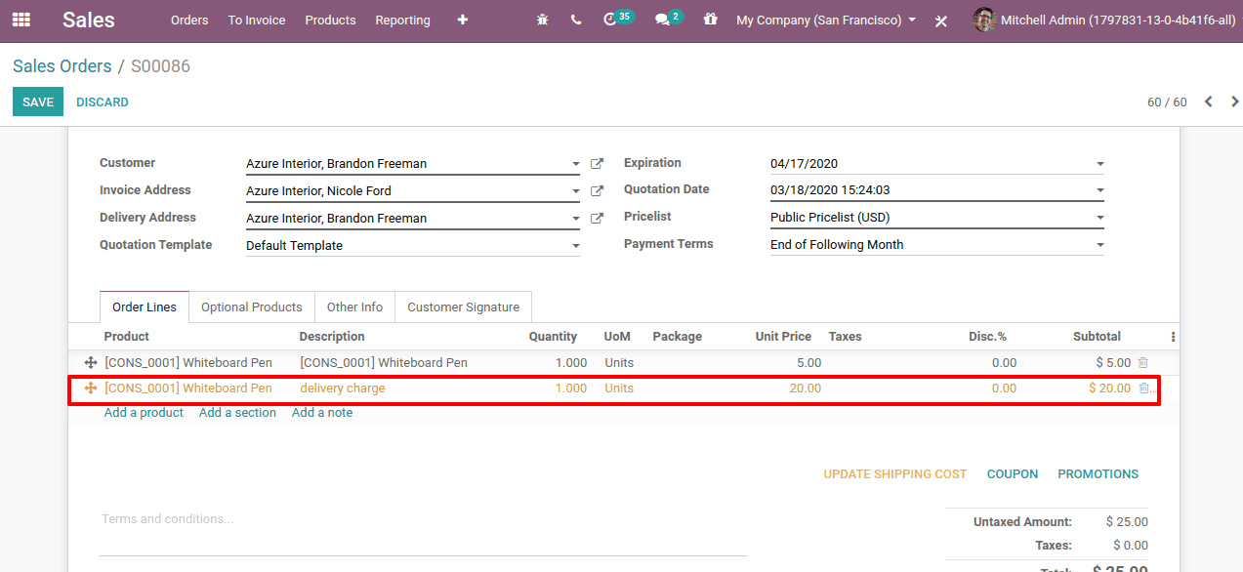The height and width of the screenshot is (572, 1243).
Task: Expand the Pricelist dropdown
Action: pos(1099,218)
